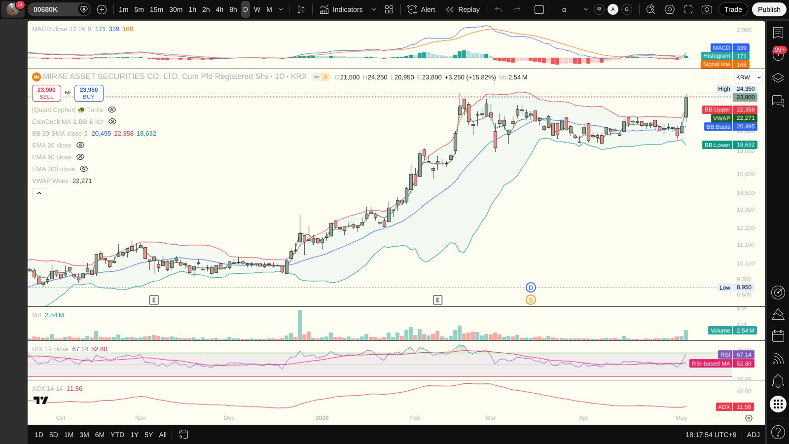The height and width of the screenshot is (444, 789).
Task: Open timezone menu showing UTC+9
Action: [x=711, y=435]
